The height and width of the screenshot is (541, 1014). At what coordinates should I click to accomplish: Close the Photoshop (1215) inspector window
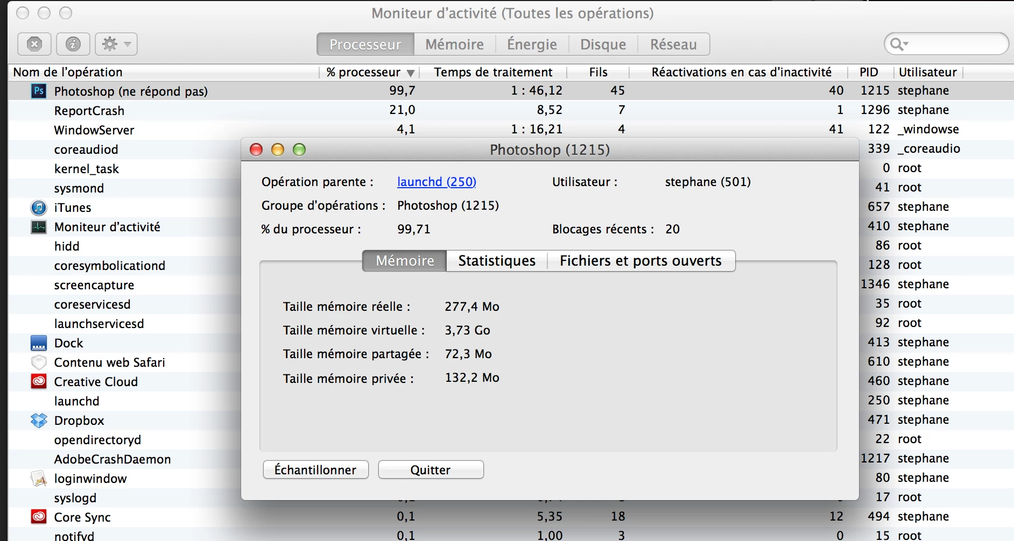pyautogui.click(x=256, y=150)
